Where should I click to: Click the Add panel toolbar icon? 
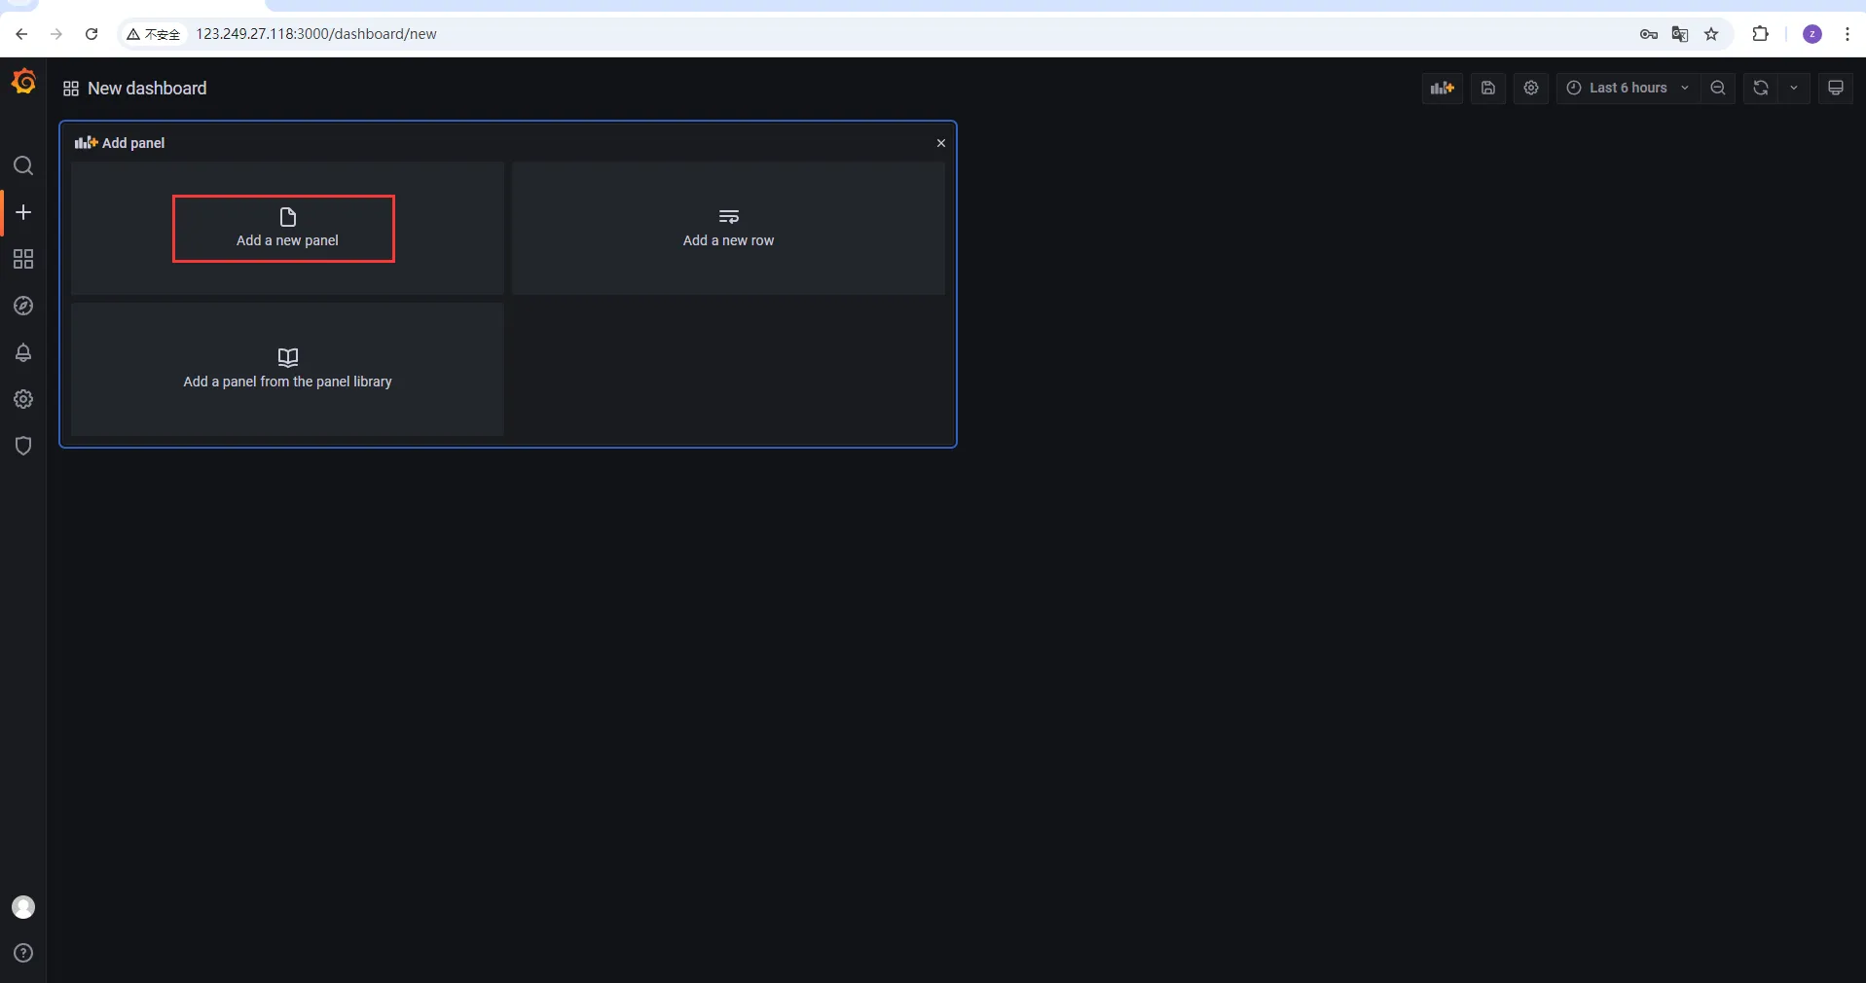point(1443,88)
